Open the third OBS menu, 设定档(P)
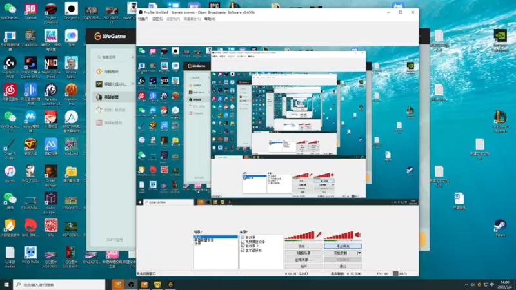 pos(173,19)
